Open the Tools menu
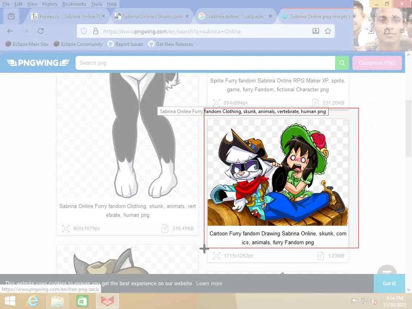Image resolution: width=412 pixels, height=309 pixels. click(97, 4)
